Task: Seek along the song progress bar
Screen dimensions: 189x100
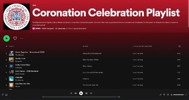Action: (x=81, y=97)
